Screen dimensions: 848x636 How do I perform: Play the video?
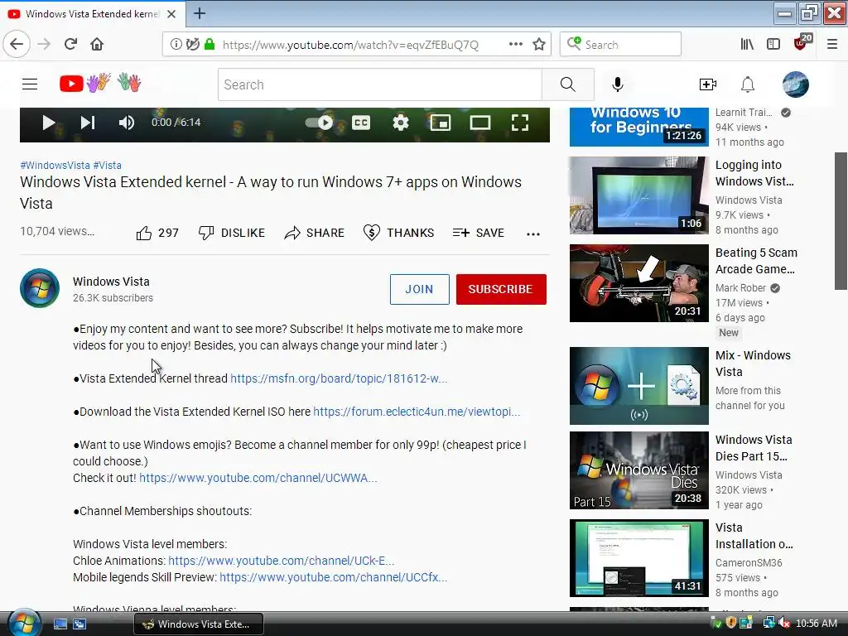(x=49, y=123)
